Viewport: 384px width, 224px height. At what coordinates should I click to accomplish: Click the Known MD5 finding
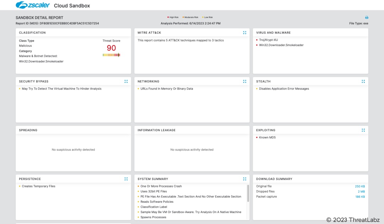click(267, 138)
